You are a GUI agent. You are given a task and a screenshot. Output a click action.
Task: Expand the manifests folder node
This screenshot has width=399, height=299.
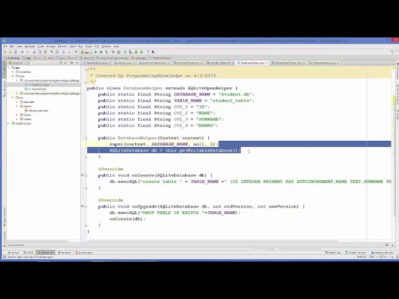click(x=13, y=72)
